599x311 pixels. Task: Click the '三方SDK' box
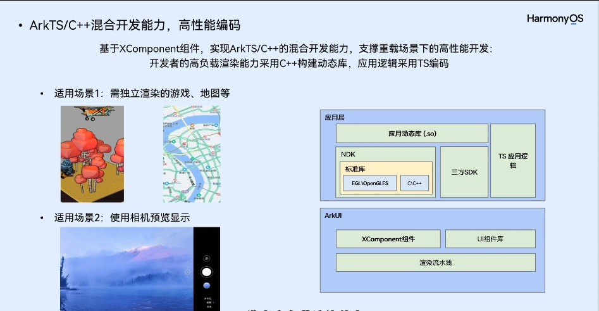464,172
